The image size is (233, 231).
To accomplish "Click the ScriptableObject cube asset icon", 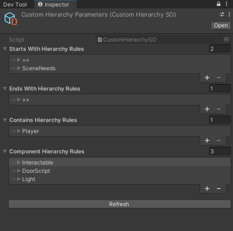I will point(11,18).
